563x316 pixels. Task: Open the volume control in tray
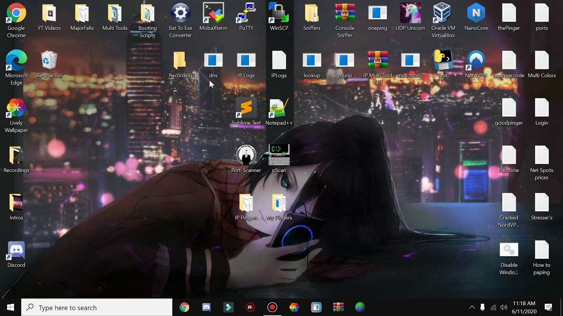pos(504,307)
